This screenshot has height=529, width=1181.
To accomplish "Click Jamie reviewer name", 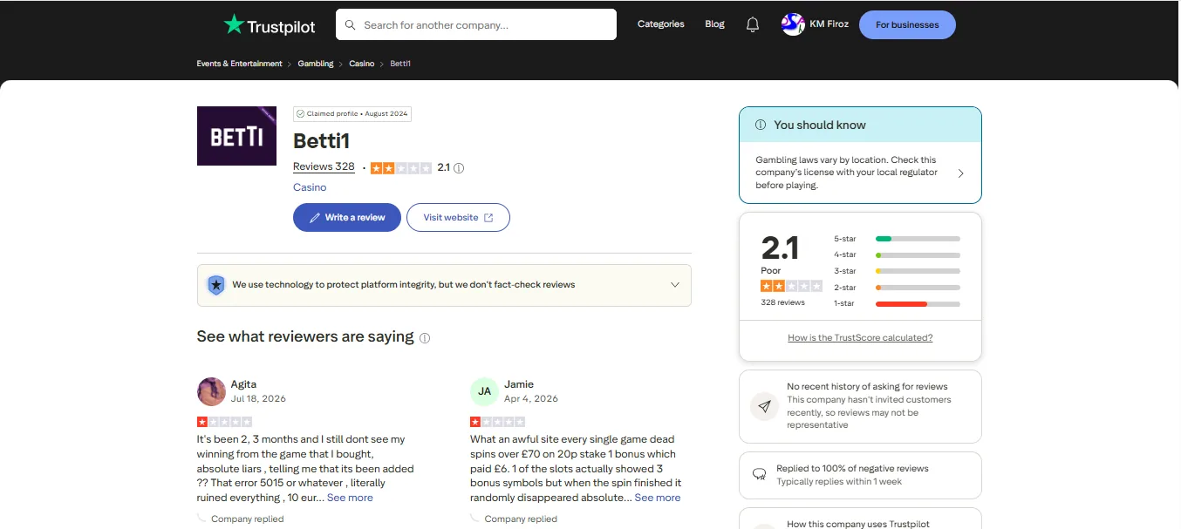I will (519, 384).
